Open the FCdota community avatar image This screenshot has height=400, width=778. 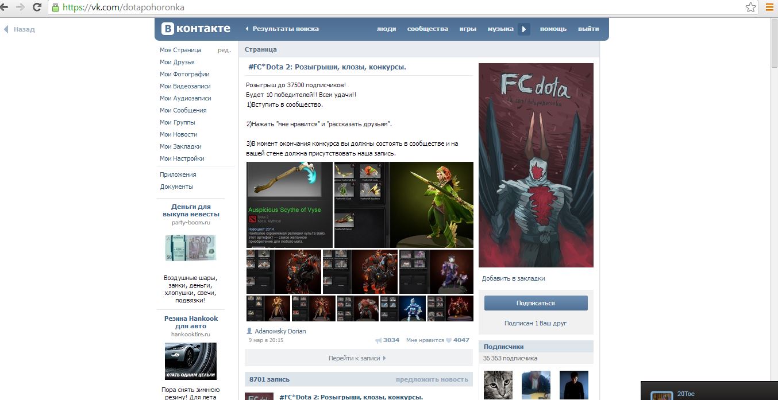coord(536,165)
